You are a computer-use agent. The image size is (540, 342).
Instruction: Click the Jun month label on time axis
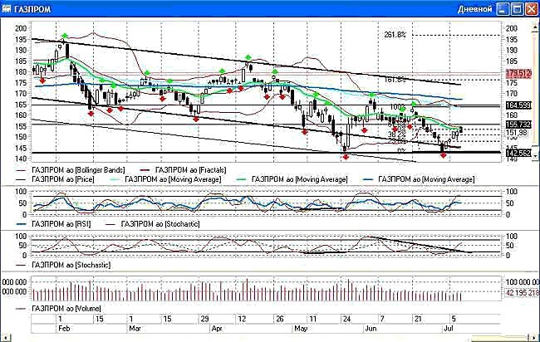[x=371, y=328]
